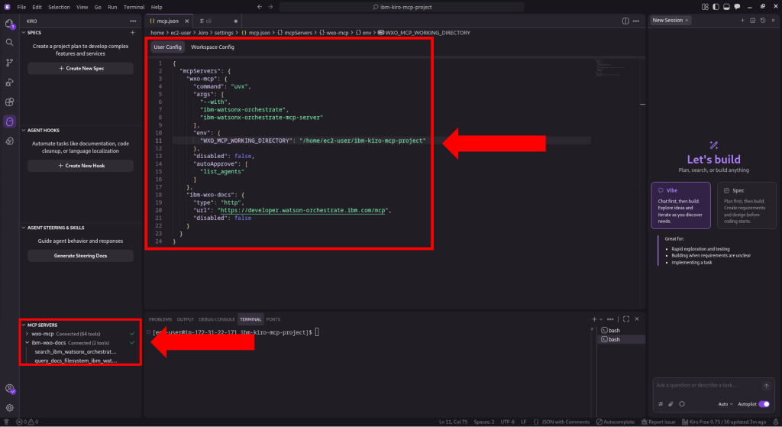
Task: Click the hash context icon in chat input
Action: tap(661, 404)
